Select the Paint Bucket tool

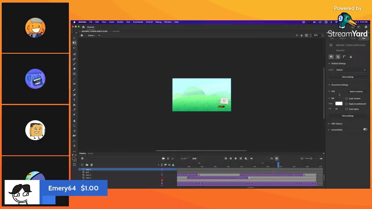pyautogui.click(x=74, y=105)
